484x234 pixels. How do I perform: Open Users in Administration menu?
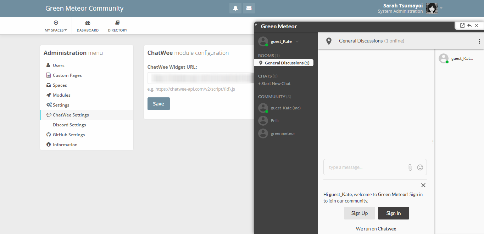(x=87, y=65)
